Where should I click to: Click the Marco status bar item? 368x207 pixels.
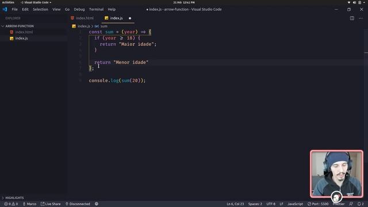point(29,204)
